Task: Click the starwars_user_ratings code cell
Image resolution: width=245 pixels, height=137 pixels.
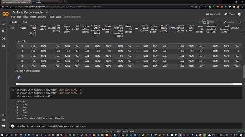Action: tap(126, 93)
